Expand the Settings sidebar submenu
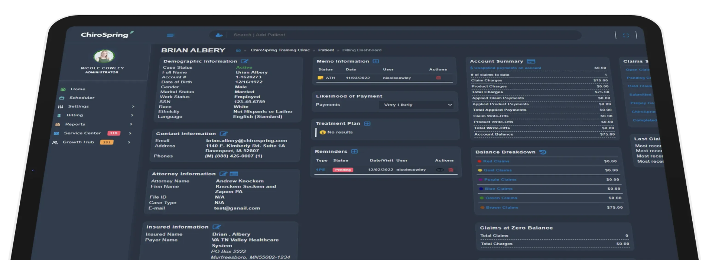 78,107
